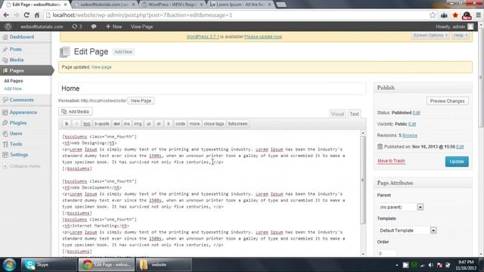Viewport: 484px width, 272px height.
Task: Bookmark this page with the star icon
Action: pos(433,15)
